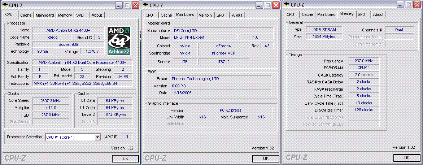Close the middle CPU-Z window
Viewport: 423px width, 165px height.
coord(276,5)
